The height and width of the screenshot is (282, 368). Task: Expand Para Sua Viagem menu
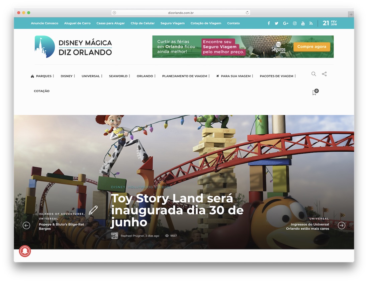point(235,76)
